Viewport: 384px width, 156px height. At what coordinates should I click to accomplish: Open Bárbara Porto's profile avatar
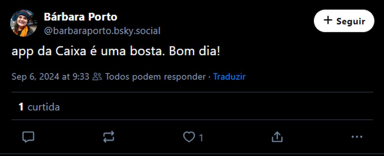tap(23, 23)
